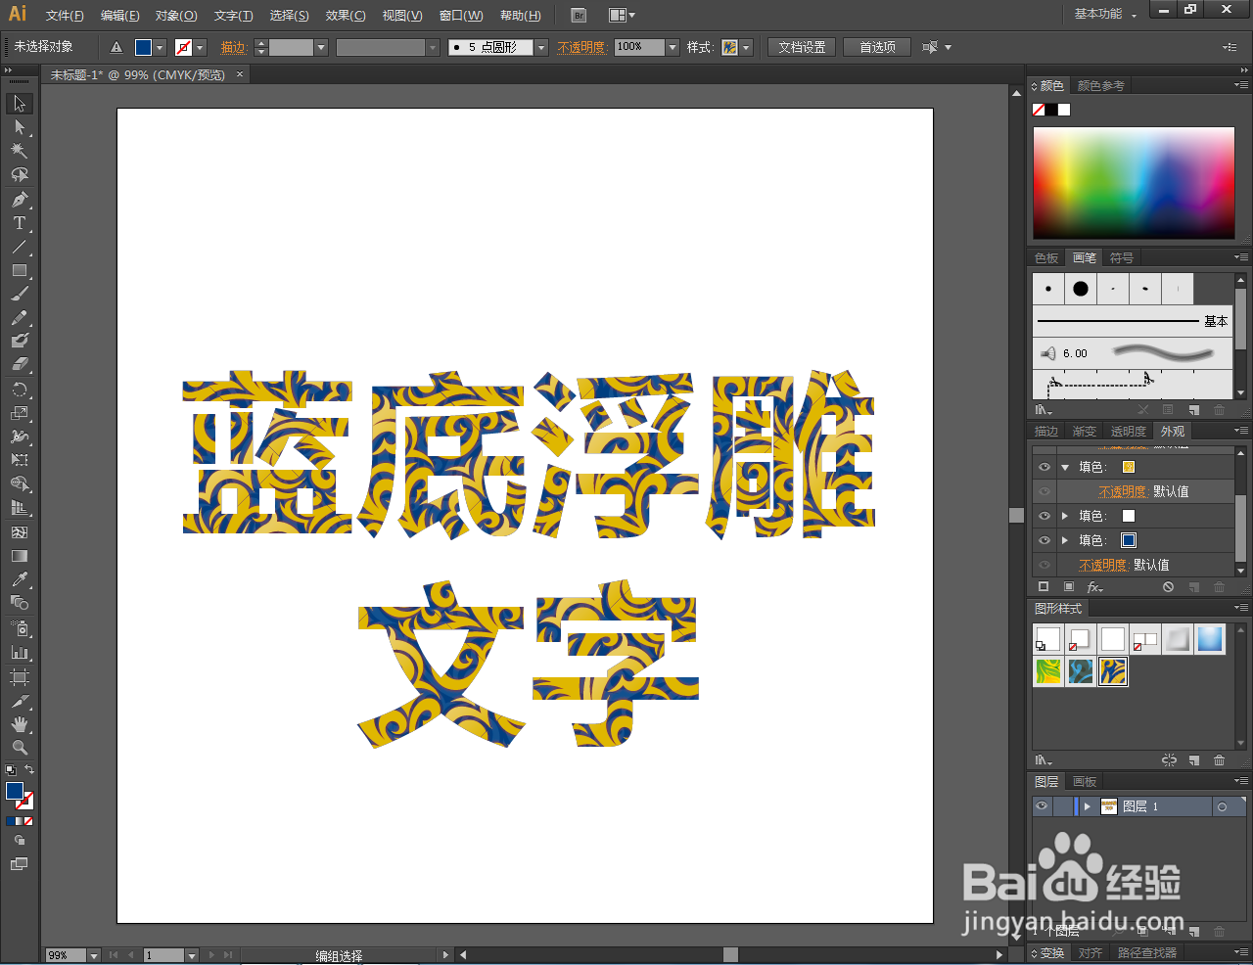Select the Type tool
Viewport: 1253px width, 965px height.
coord(20,223)
